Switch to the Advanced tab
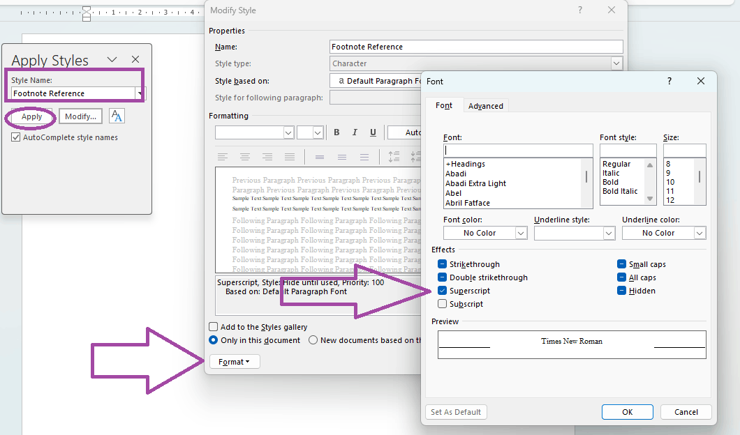This screenshot has width=740, height=435. [486, 105]
